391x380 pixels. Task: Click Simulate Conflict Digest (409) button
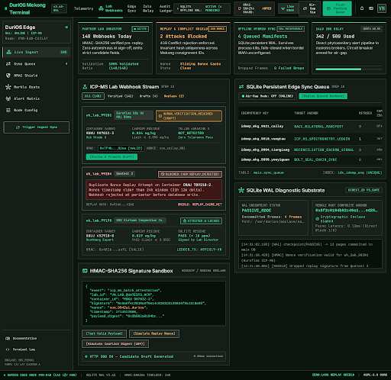115,343
